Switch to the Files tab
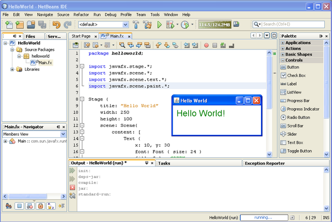 click(31, 36)
